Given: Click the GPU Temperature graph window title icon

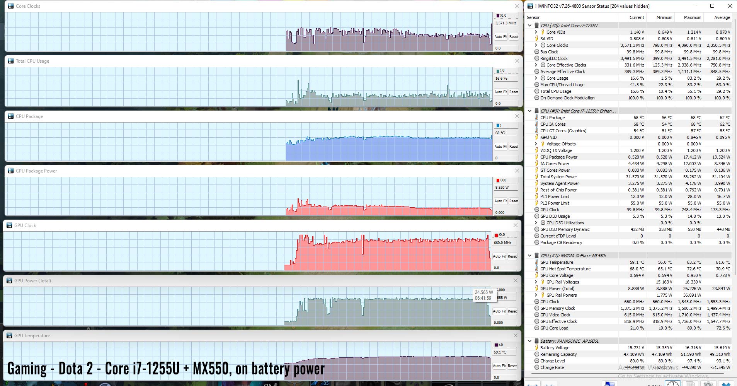Looking at the screenshot, I should (9, 335).
